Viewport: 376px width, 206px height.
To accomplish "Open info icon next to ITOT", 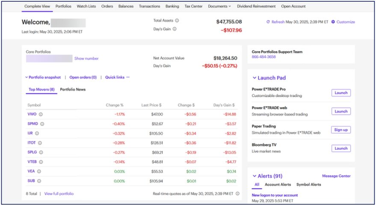I will 40,143.
